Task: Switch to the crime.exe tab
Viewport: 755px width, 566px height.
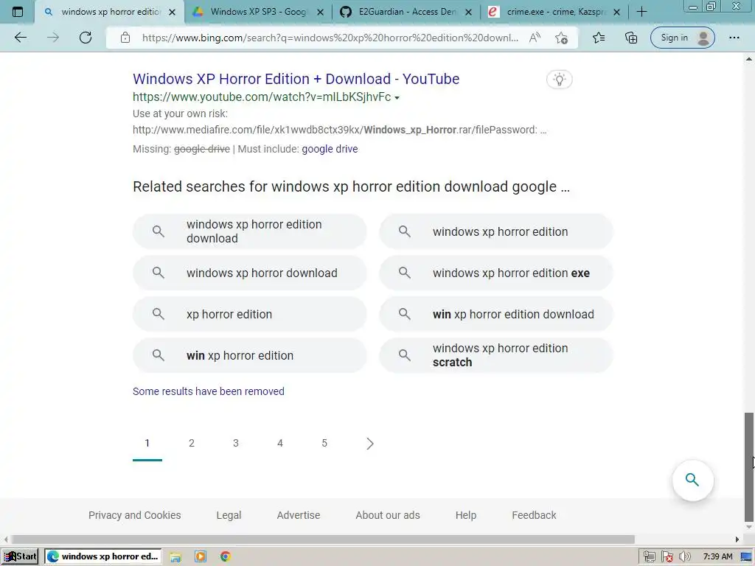Action: (554, 12)
